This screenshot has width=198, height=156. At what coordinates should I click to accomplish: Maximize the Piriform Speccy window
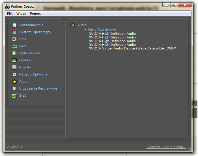pyautogui.click(x=174, y=5)
